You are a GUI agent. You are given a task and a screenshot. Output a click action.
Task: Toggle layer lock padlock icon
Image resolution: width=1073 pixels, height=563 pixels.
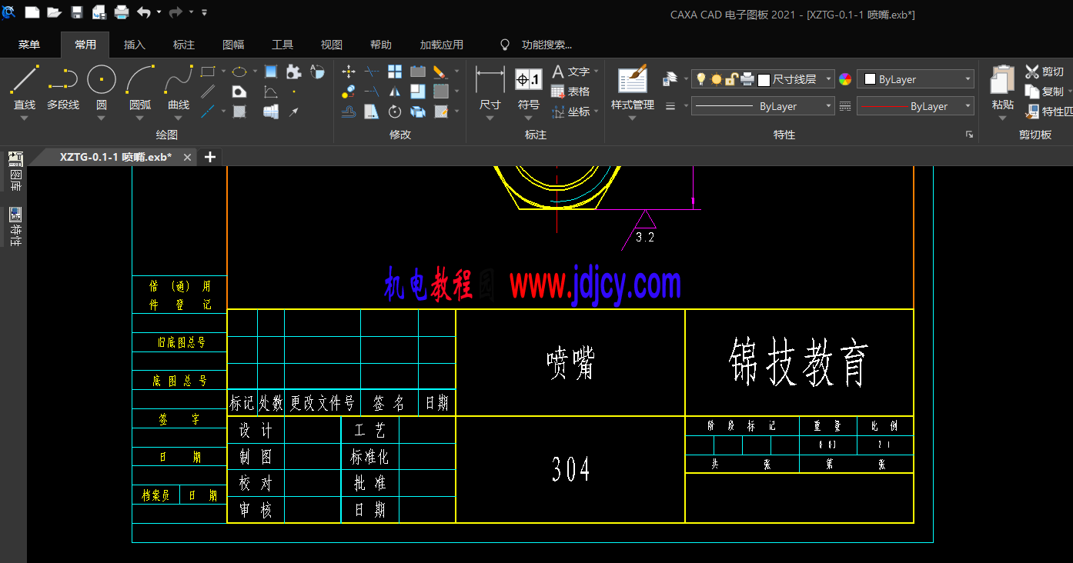pyautogui.click(x=732, y=79)
